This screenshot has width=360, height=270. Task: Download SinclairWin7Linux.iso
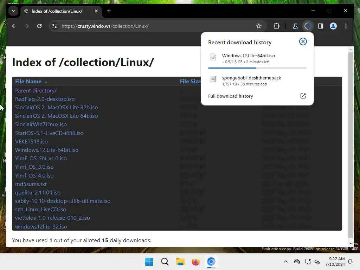click(x=41, y=124)
